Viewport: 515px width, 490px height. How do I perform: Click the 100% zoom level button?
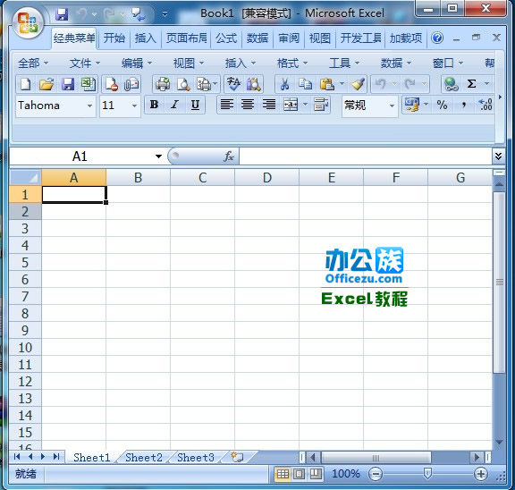345,474
